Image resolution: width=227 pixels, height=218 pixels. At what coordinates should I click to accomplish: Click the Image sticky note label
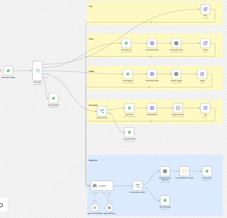[x=91, y=71]
